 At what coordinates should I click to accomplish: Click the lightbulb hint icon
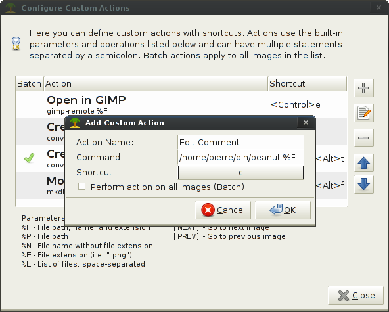pos(16,43)
